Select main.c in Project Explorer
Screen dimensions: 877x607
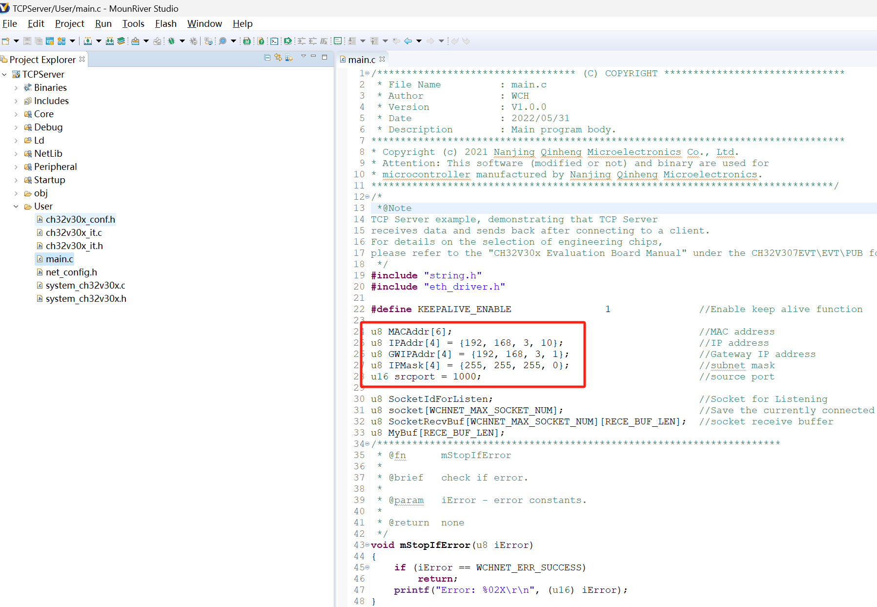click(x=55, y=259)
